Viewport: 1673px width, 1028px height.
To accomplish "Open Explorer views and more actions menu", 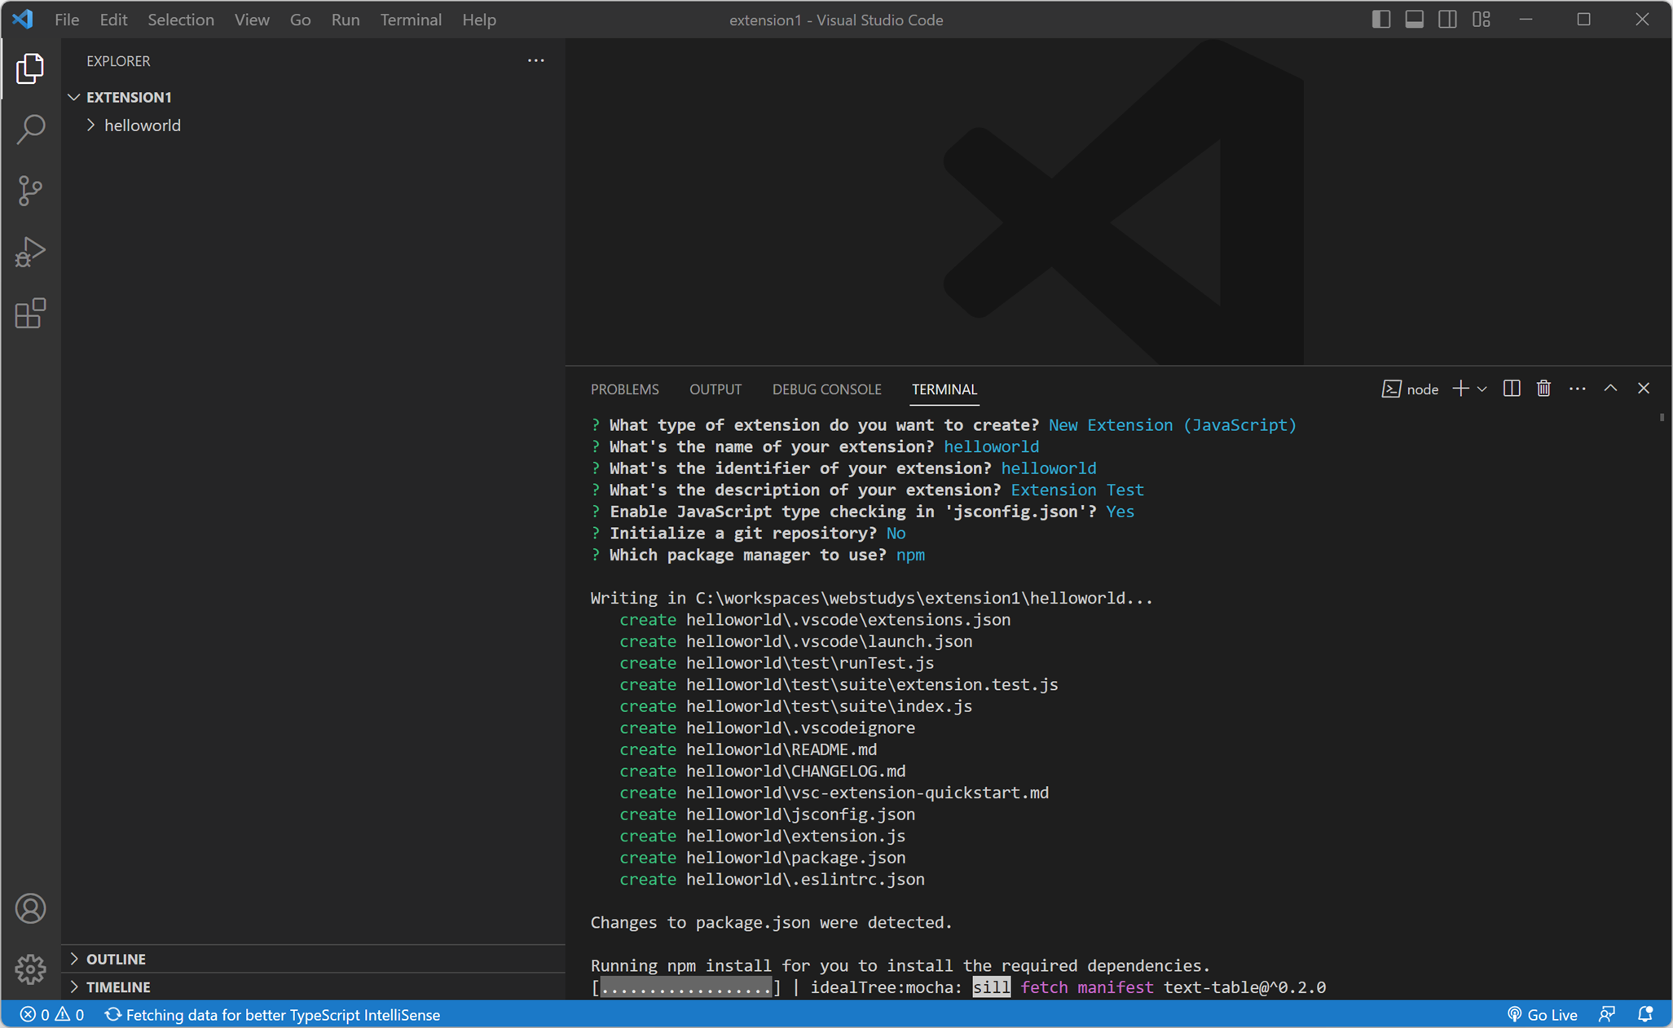I will (535, 61).
